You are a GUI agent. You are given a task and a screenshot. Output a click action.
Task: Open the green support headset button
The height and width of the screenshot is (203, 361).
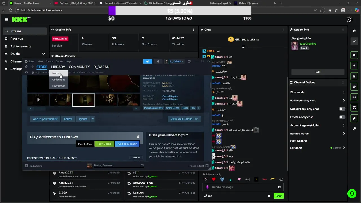352,194
